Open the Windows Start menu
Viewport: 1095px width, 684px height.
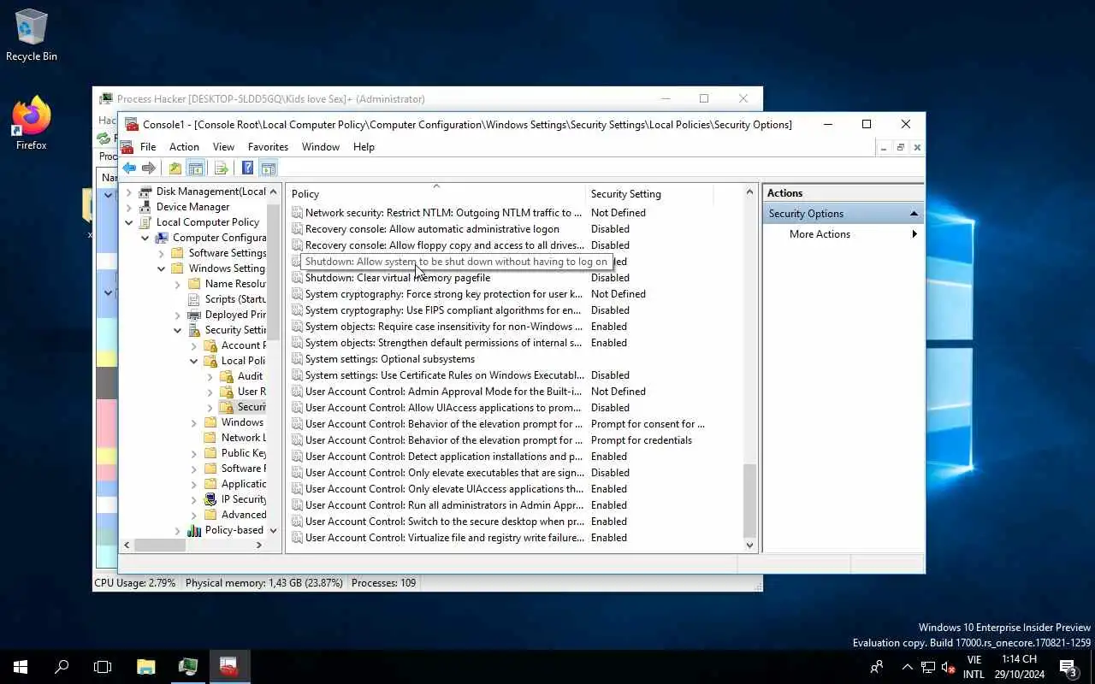(x=21, y=667)
